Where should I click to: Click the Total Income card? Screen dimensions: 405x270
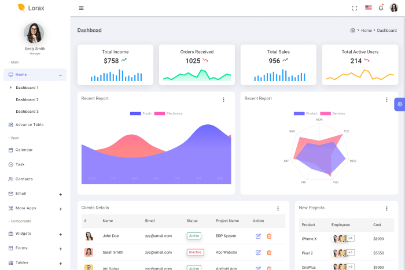click(115, 65)
